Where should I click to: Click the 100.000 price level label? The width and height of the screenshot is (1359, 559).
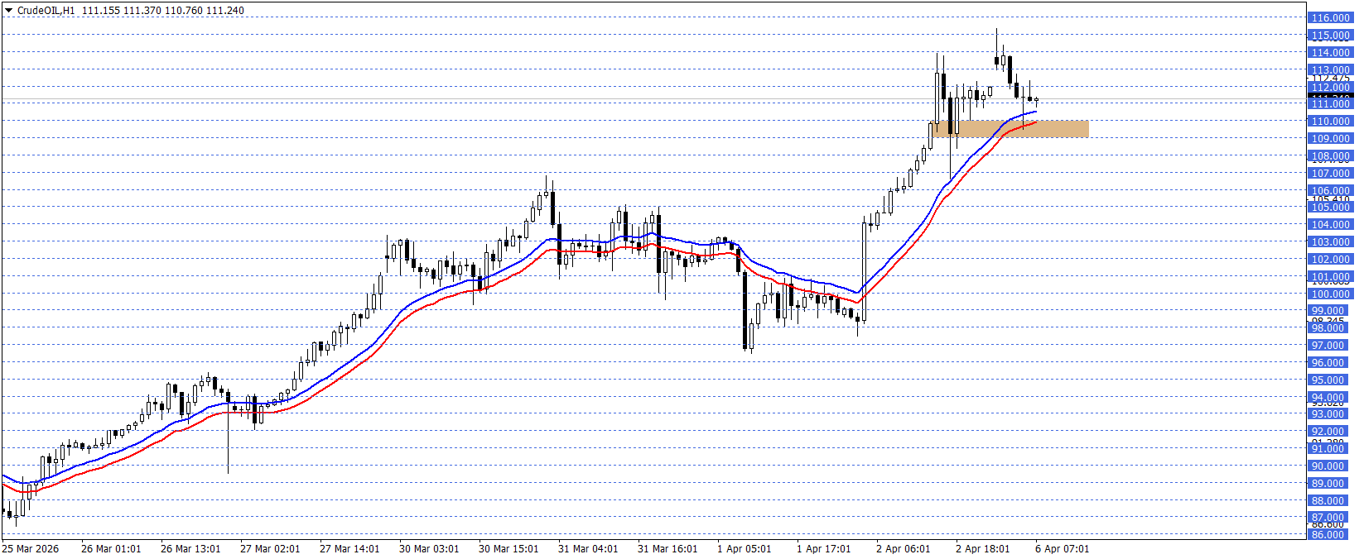pyautogui.click(x=1330, y=294)
